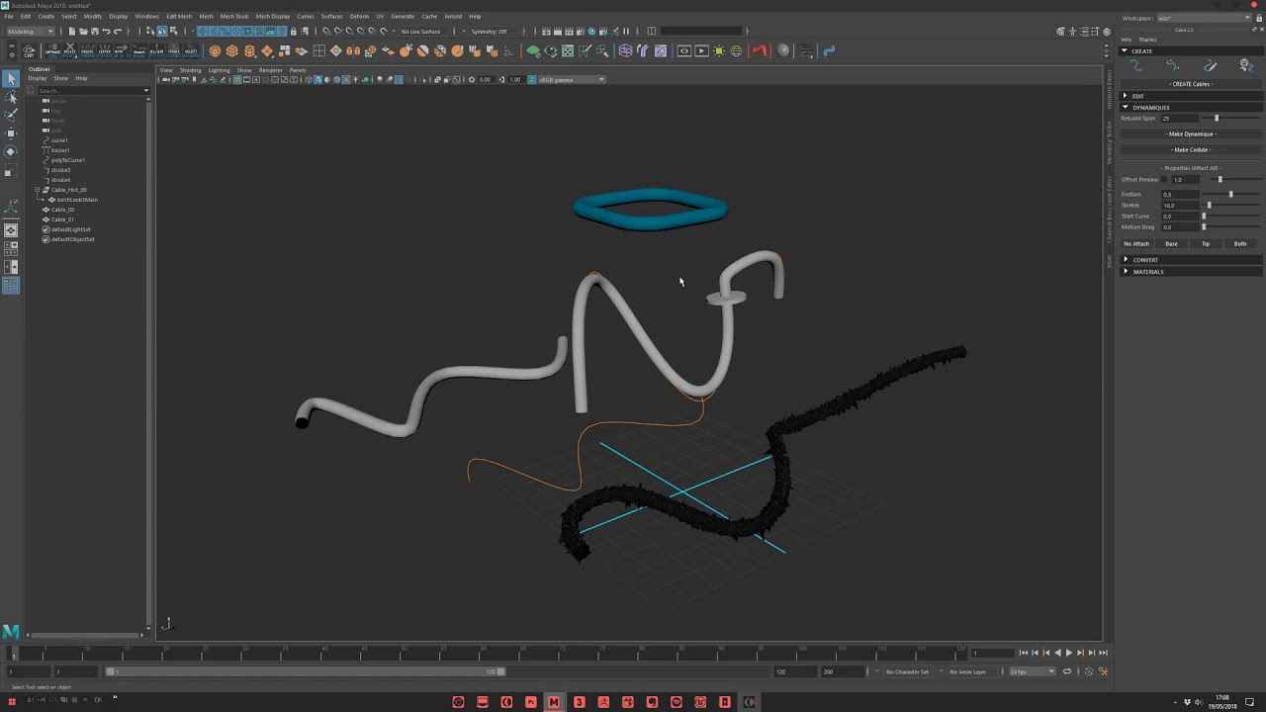
Task: Open the Modeling menu set dropdown
Action: [31, 32]
